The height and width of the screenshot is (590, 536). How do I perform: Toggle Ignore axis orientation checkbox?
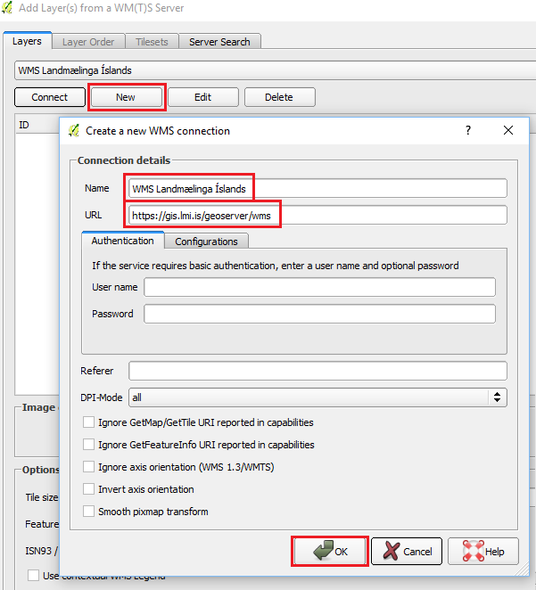[88, 466]
